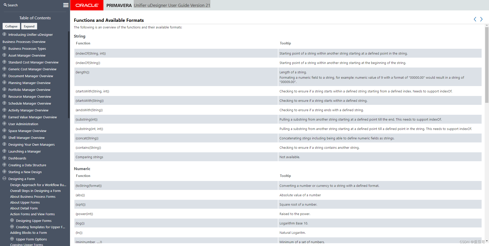This screenshot has height=246, width=489.
Task: Go to previous page arrow
Action: [x=475, y=19]
